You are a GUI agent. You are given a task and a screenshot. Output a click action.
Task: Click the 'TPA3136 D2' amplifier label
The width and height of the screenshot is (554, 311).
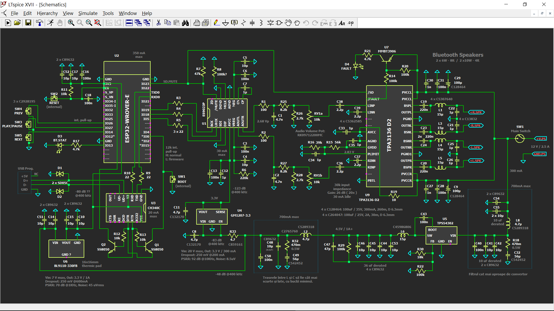tap(389, 135)
